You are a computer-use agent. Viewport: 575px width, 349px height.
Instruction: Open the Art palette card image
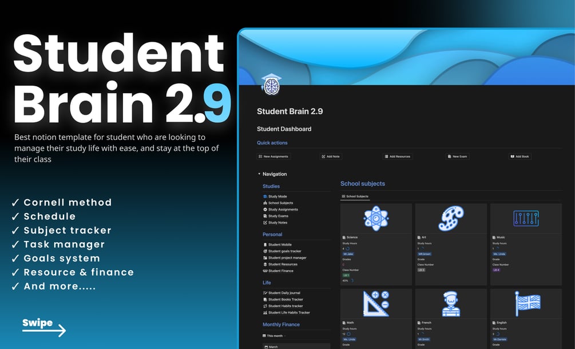[x=451, y=219]
